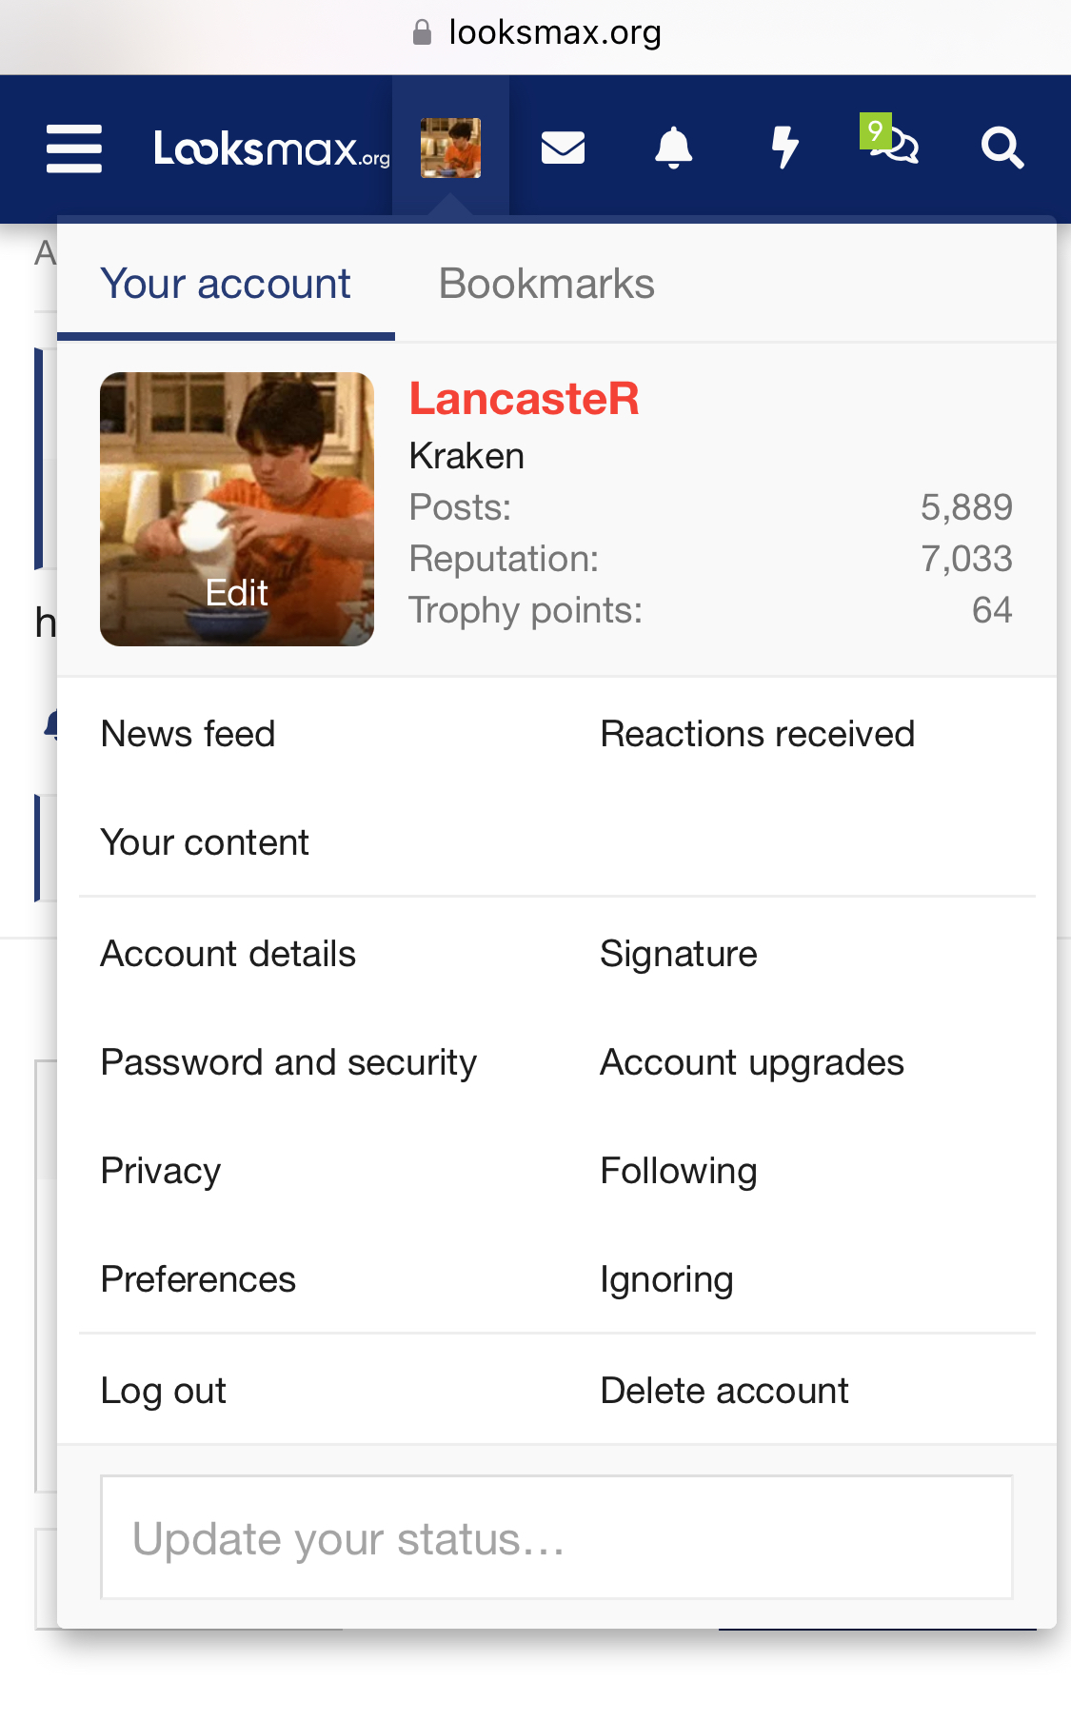
Task: Click Log out
Action: 164,1391
